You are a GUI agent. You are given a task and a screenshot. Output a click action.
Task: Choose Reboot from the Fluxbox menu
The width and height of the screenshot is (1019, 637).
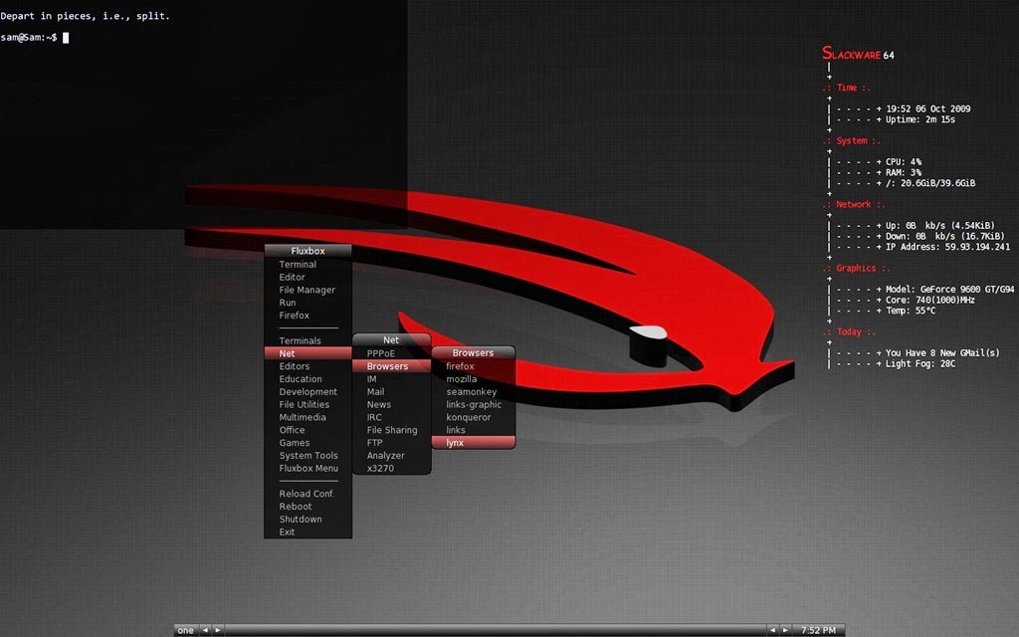coord(308,507)
